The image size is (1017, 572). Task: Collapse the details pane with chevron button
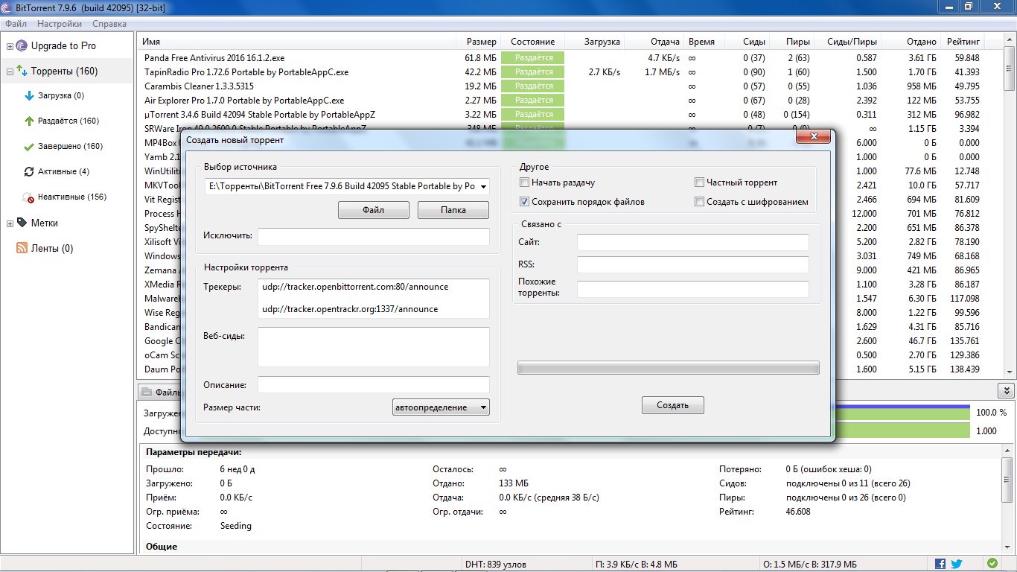pyautogui.click(x=1005, y=391)
